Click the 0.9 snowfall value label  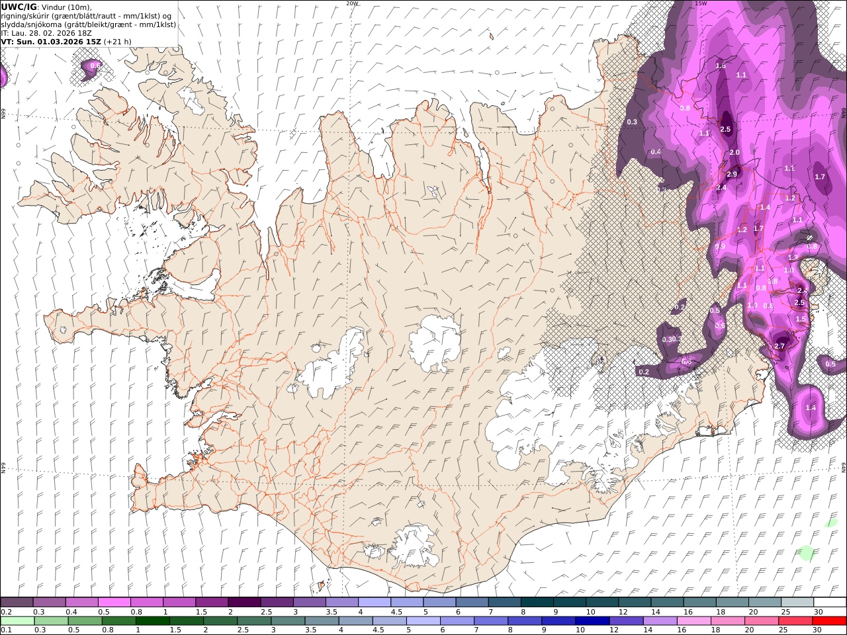tap(721, 246)
